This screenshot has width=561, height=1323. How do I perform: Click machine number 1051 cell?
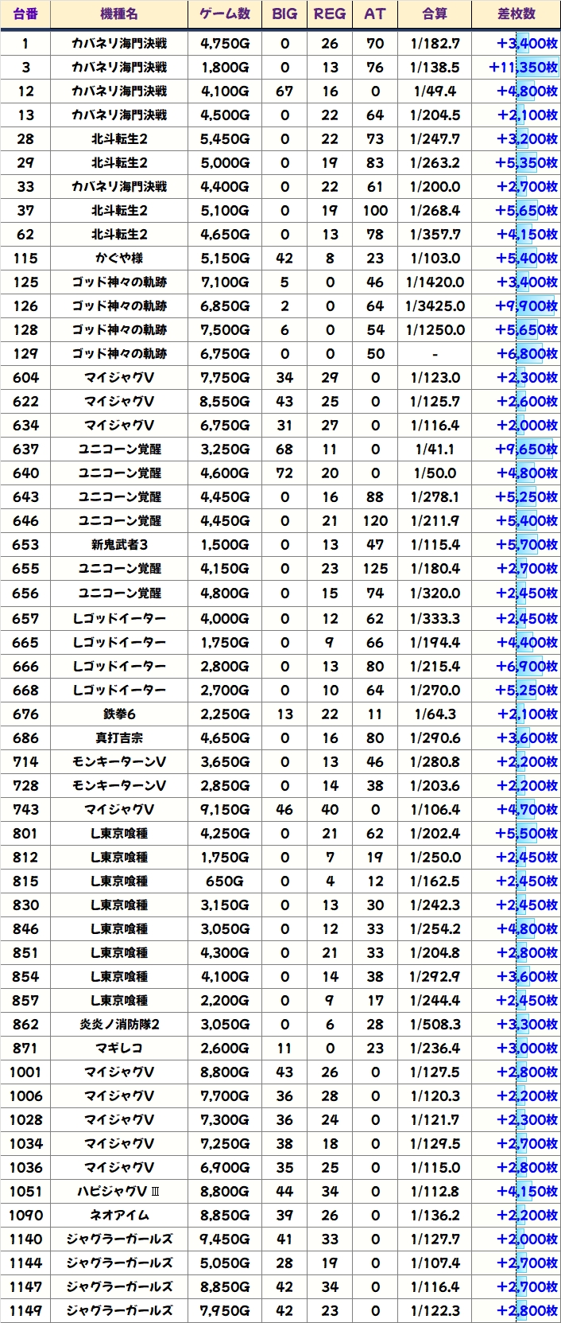(25, 1192)
